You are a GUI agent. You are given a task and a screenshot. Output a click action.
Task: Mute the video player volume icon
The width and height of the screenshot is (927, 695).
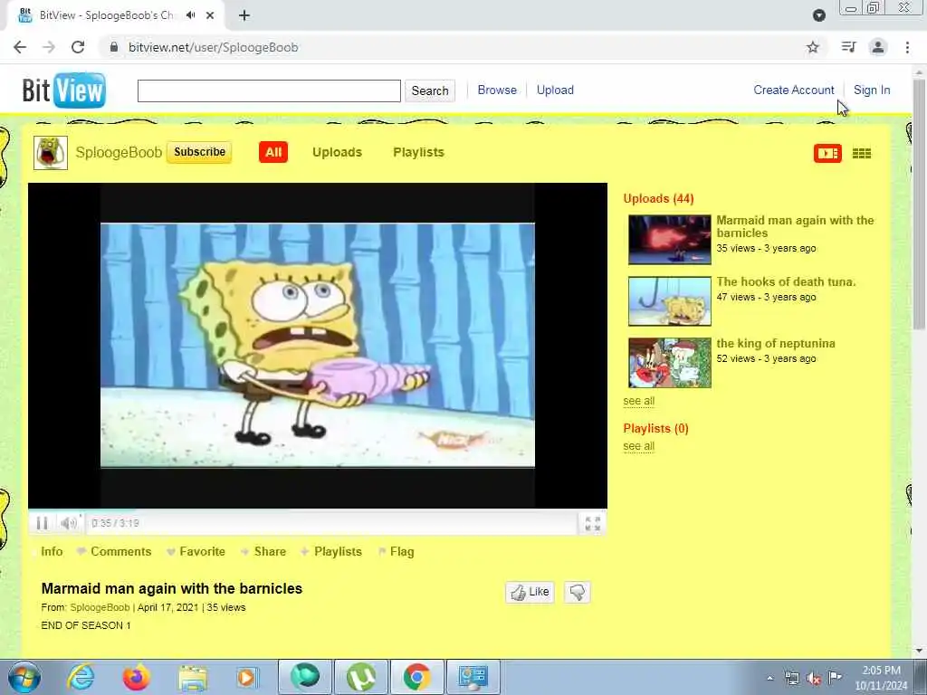(69, 523)
